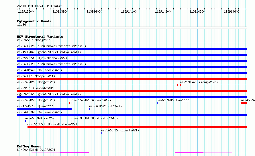The width and height of the screenshot is (255, 156).
Task: Click ruler position 113913800
Action: point(26,11)
